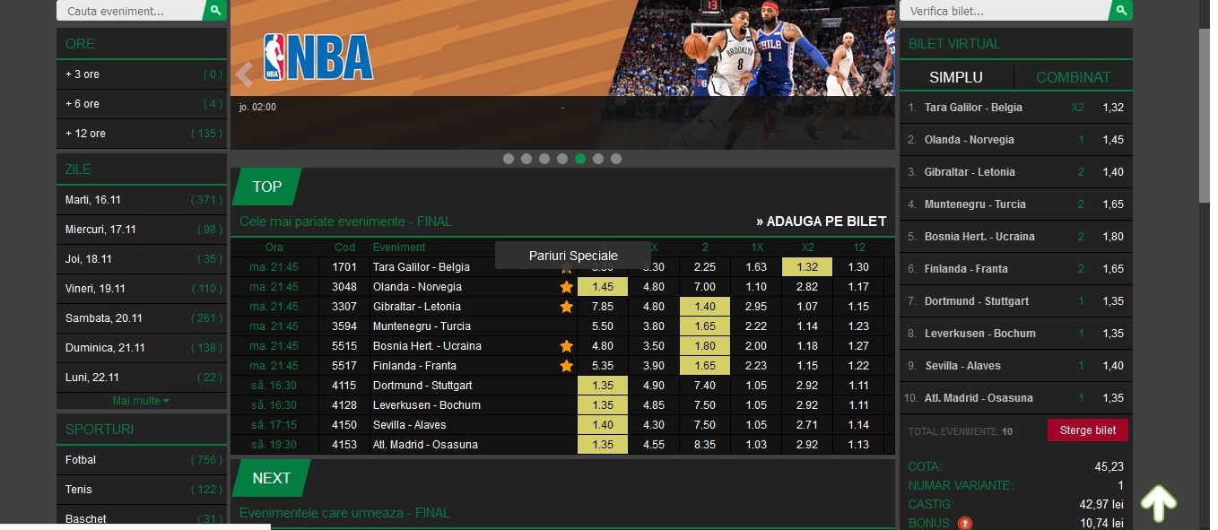This screenshot has height=530, width=1218.
Task: Click ADAUGA PE BILET link
Action: pyautogui.click(x=821, y=222)
